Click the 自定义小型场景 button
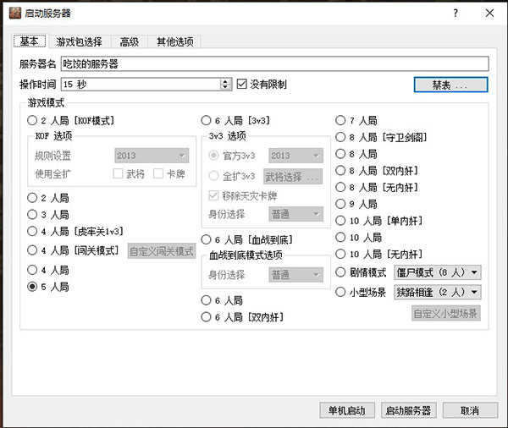This screenshot has width=508, height=428. point(446,313)
